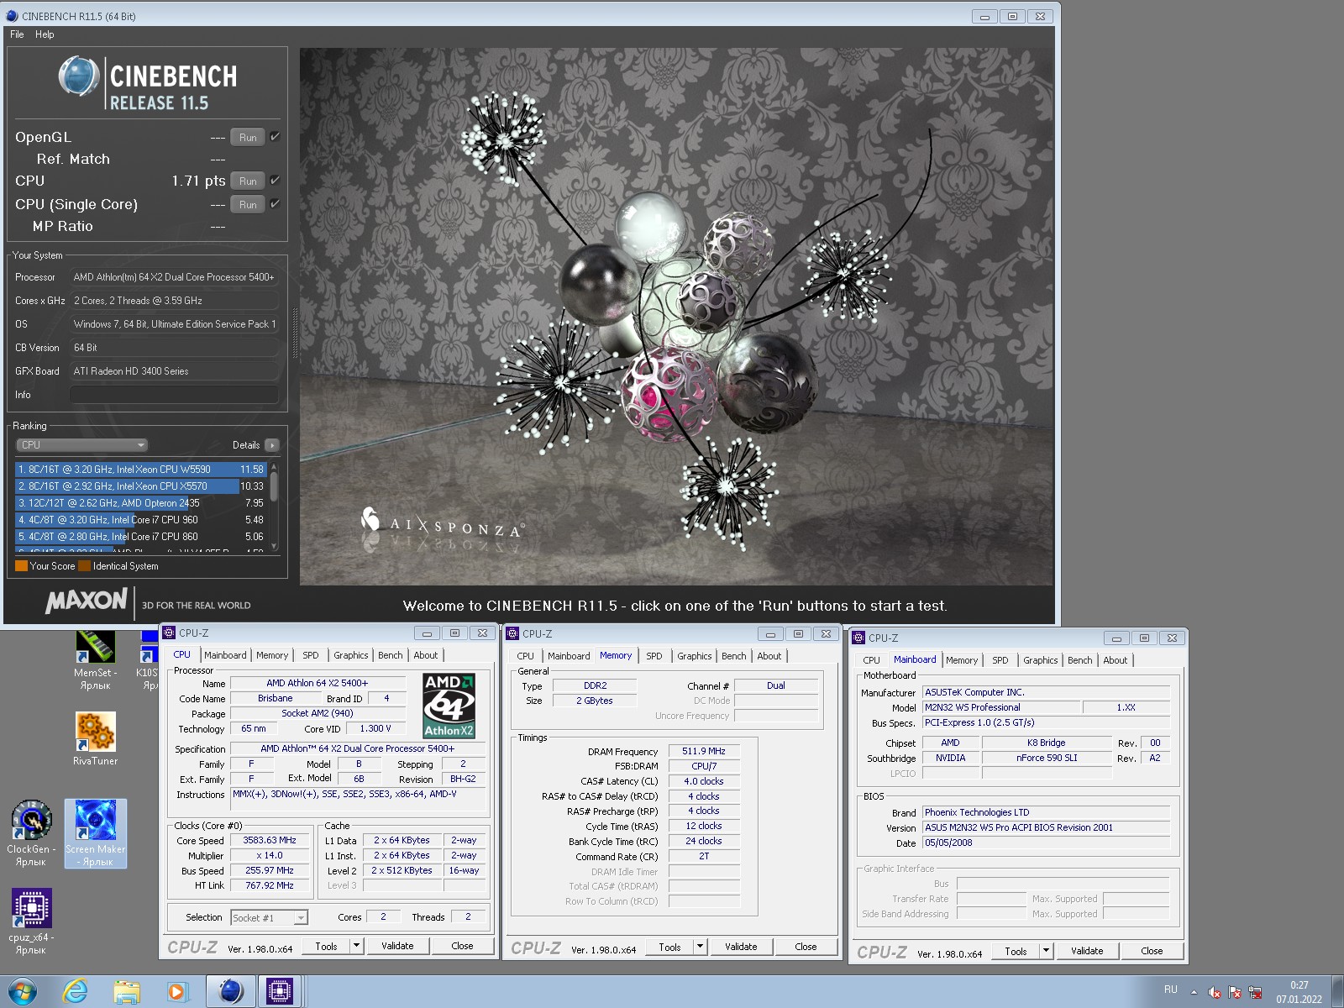Click Validate in CPU tab CPU-Z window
This screenshot has width=1344, height=1008.
point(397,946)
